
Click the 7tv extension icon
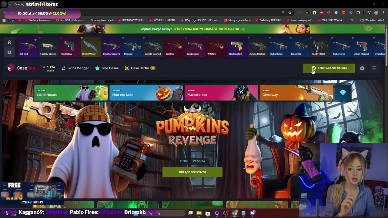point(351,13)
